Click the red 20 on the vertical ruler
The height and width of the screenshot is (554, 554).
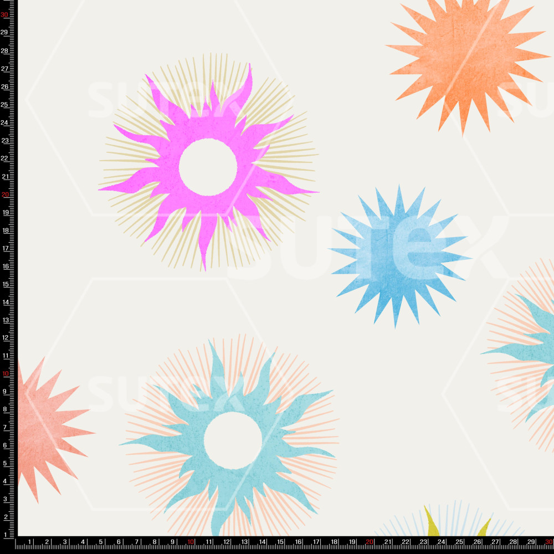(5, 194)
